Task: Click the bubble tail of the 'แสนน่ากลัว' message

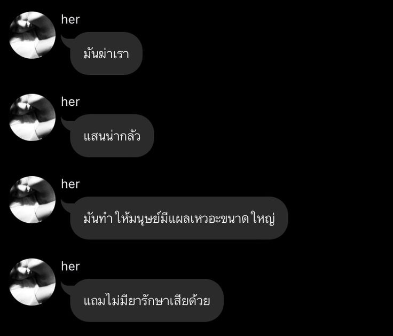Action: (x=66, y=122)
